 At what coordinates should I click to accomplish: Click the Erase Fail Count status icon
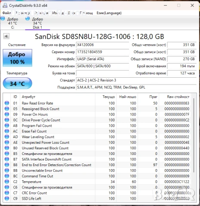click(x=7, y=131)
